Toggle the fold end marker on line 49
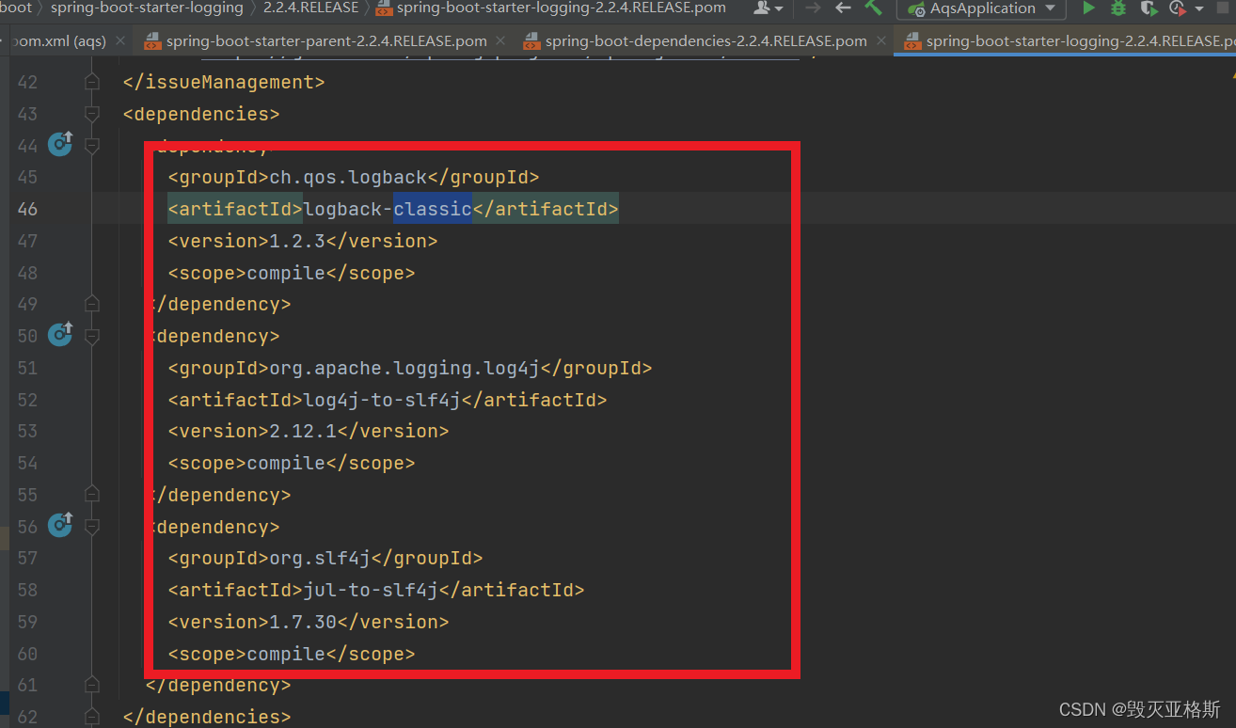 (x=91, y=304)
